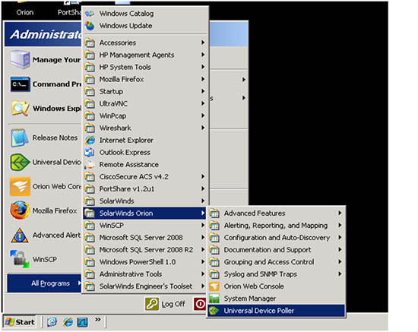Open Windows Catalog
This screenshot has height=332, width=418.
tap(144, 14)
